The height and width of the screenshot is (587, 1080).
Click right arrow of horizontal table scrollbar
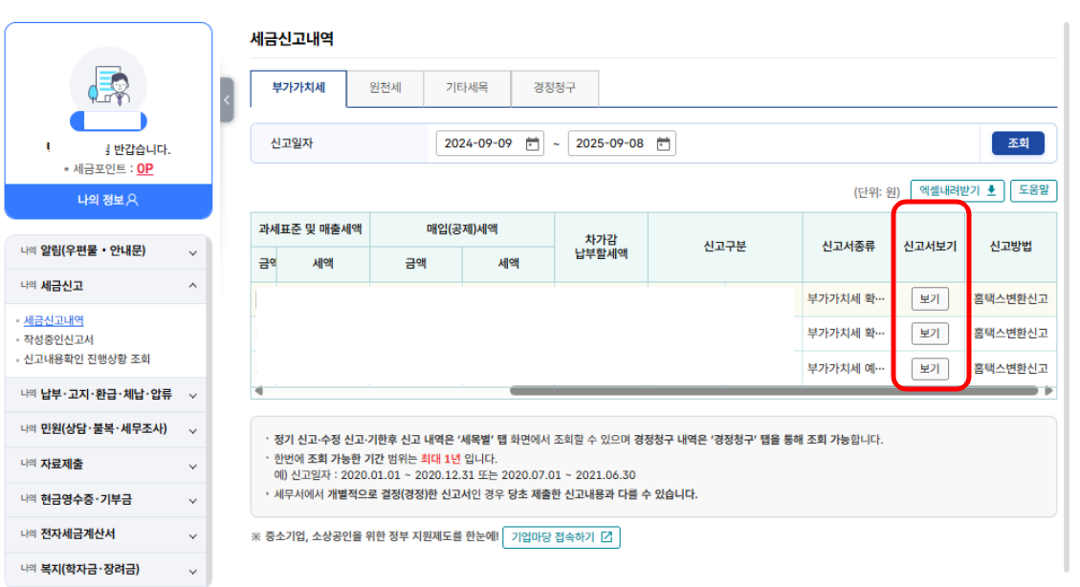[x=1049, y=391]
